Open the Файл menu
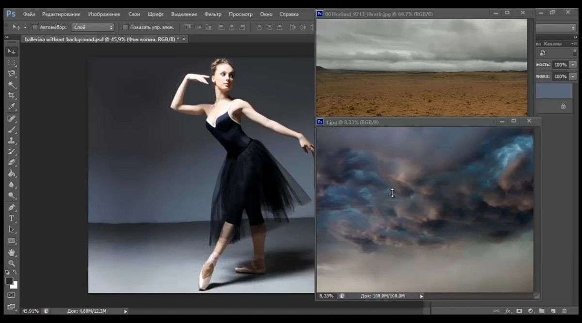Screen dimensions: 582x323 click(x=29, y=15)
